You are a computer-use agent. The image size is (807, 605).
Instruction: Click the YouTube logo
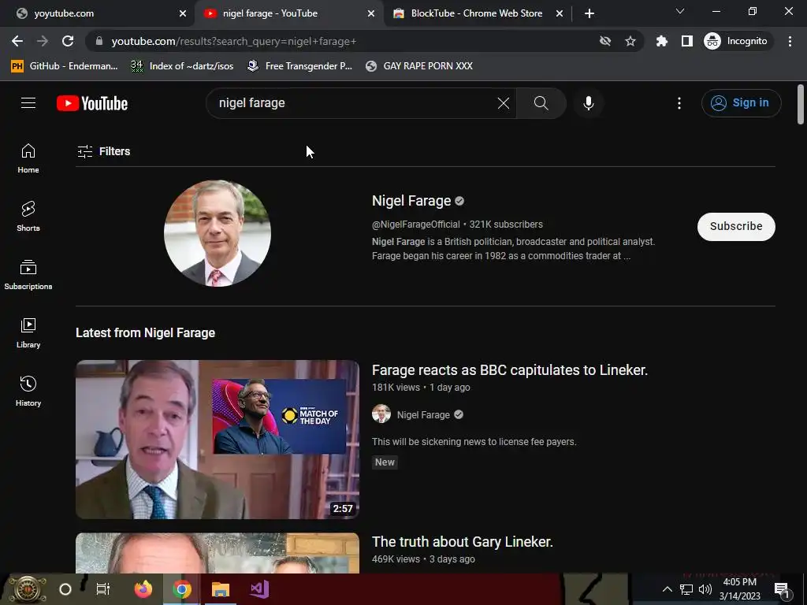92,103
